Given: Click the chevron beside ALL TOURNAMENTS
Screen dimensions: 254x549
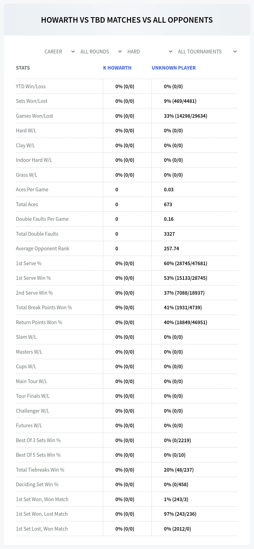Looking at the screenshot, I should 235,52.
